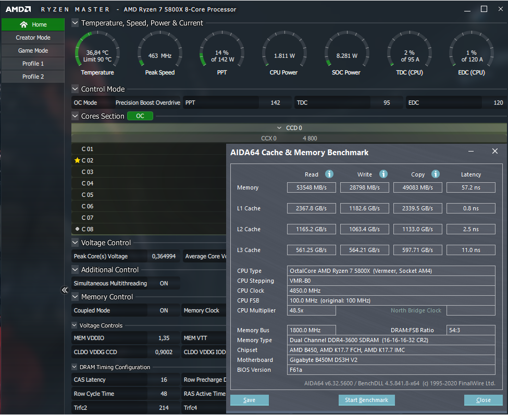Click Start Benchmark button
The image size is (508, 415).
(366, 400)
